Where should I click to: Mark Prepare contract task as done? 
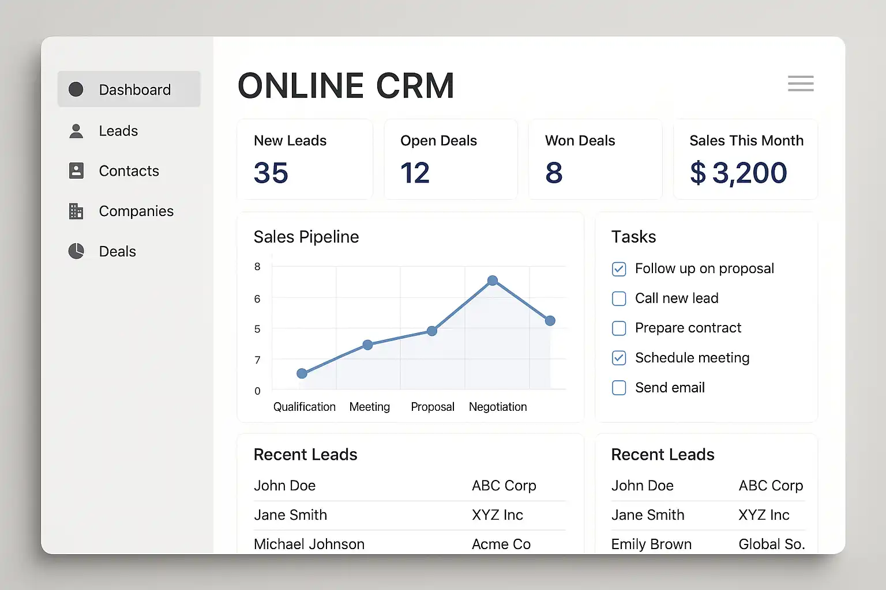click(x=619, y=328)
